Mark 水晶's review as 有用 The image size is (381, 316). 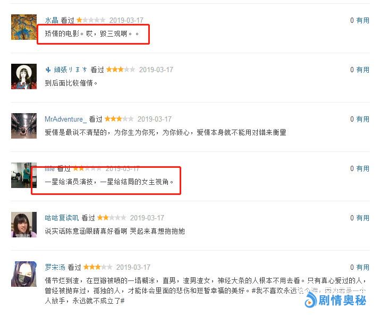point(362,20)
